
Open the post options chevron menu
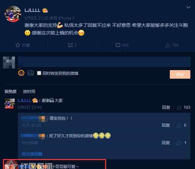click(x=188, y=7)
